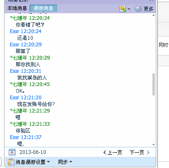
Task: Click the 2013-06-10 date text
Action: coord(33,152)
